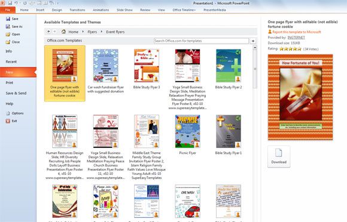The image size is (347, 222).
Task: Click the Office.com Templates heading
Action: [65, 41]
